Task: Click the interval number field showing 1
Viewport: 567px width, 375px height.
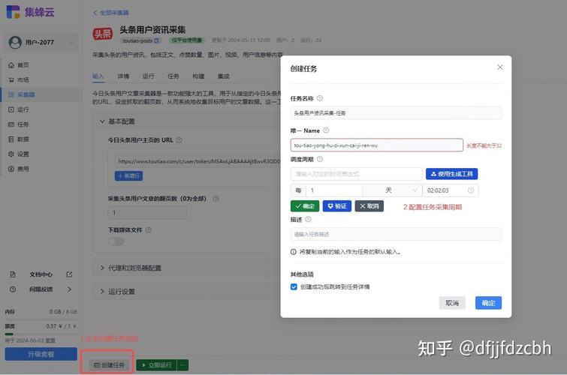Action: [333, 190]
